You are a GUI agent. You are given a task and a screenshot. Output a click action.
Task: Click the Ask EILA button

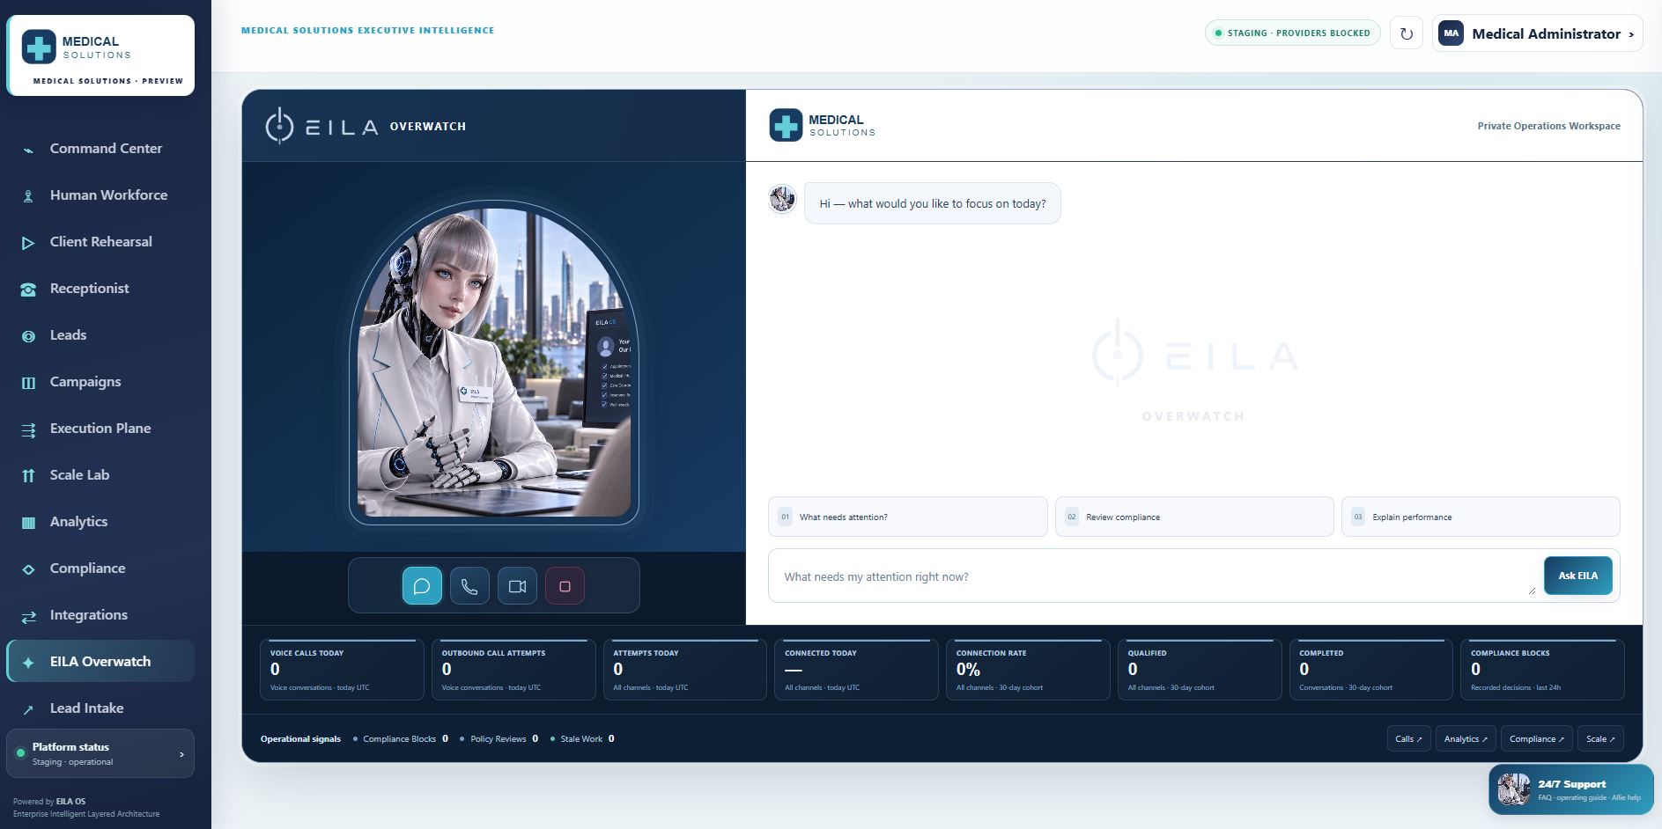coord(1577,576)
